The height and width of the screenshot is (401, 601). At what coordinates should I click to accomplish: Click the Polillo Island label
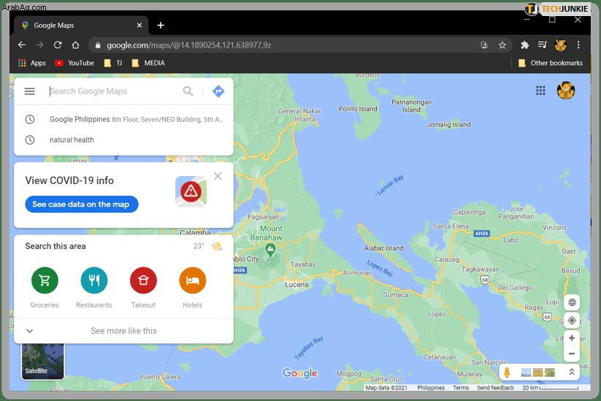pyautogui.click(x=358, y=109)
